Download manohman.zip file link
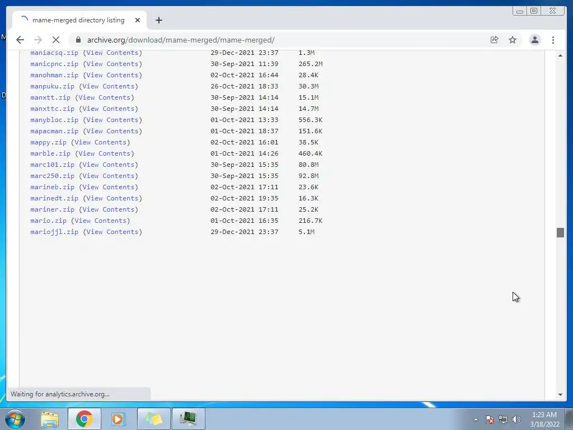The width and height of the screenshot is (573, 430). pos(54,75)
